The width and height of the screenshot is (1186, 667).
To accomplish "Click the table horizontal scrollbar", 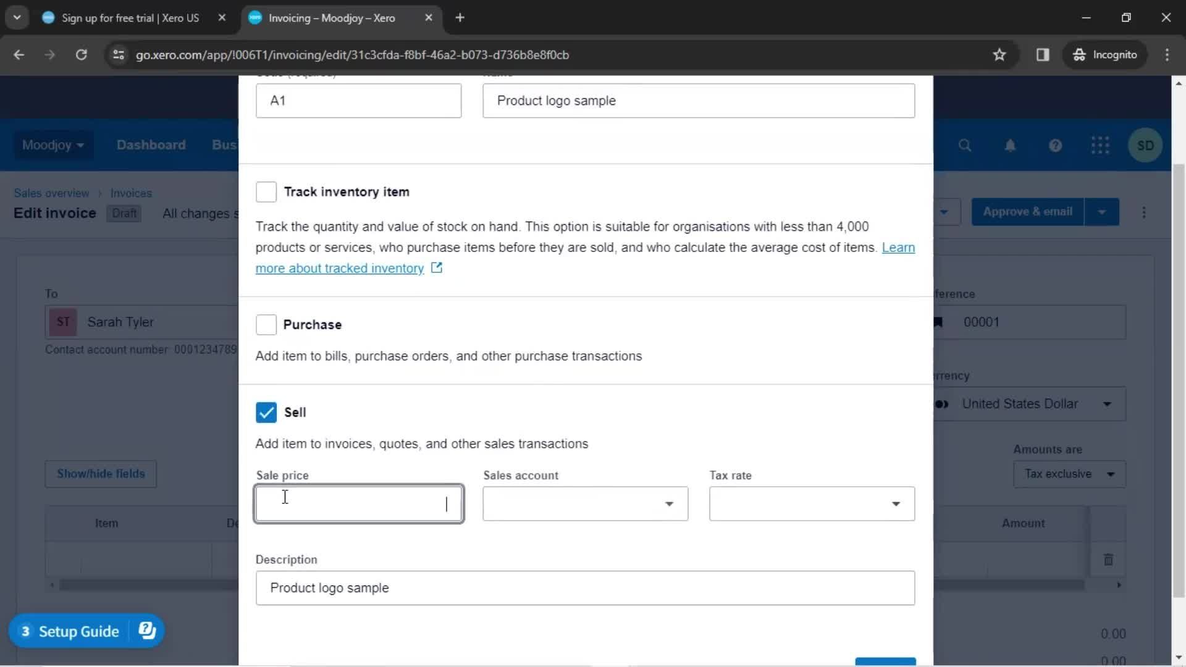I will pyautogui.click(x=571, y=584).
